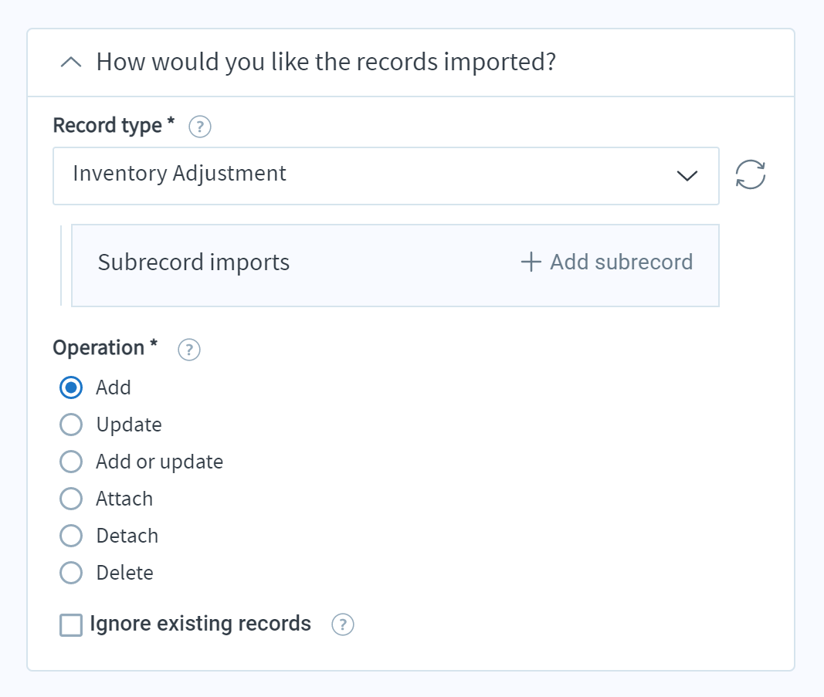Click Add subrecord
This screenshot has width=824, height=697.
[x=606, y=262]
